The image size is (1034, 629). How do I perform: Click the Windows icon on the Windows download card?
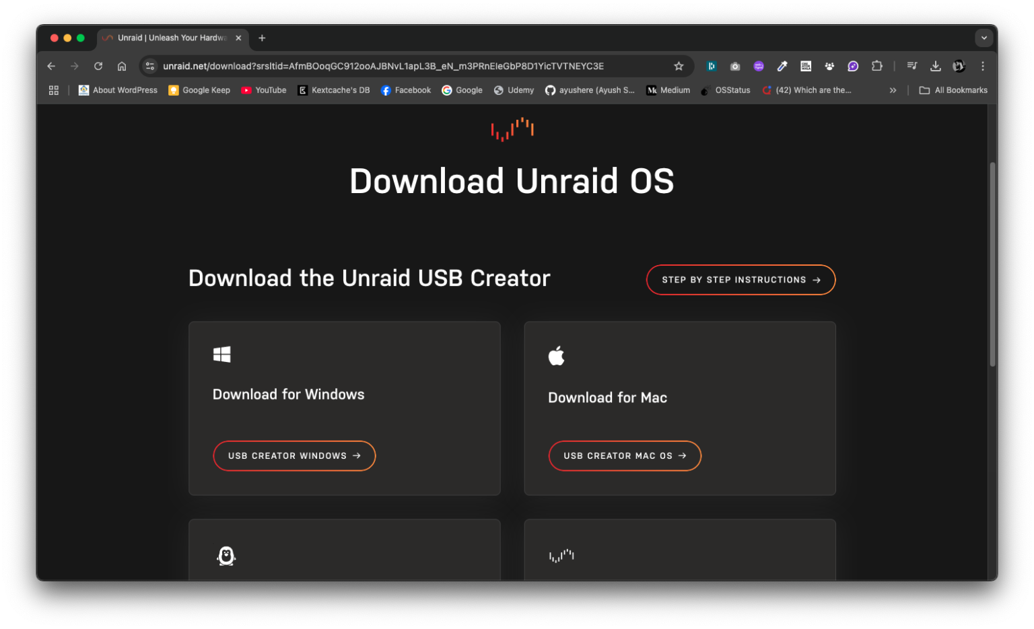222,354
